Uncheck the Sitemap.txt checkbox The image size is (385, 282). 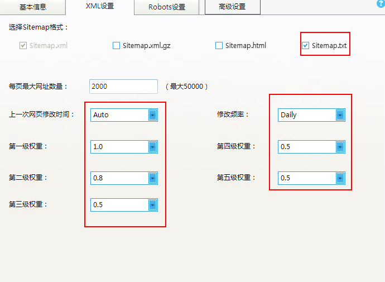pyautogui.click(x=306, y=46)
